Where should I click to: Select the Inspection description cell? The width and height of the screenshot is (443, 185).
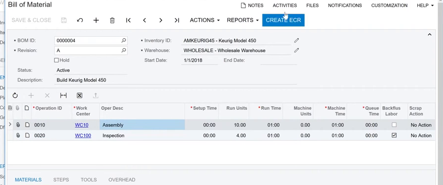142,135
